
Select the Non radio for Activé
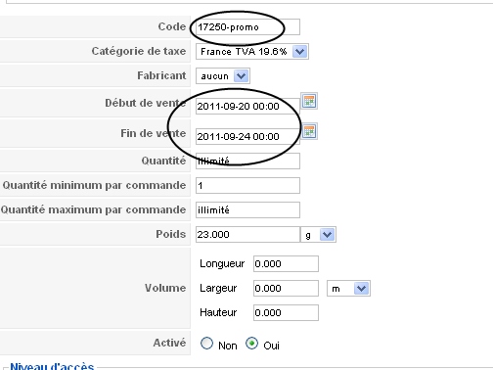pyautogui.click(x=206, y=344)
